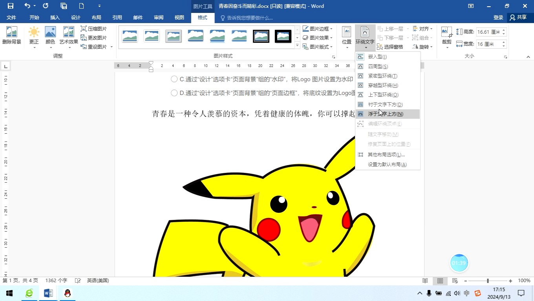This screenshot has width=534, height=301.
Task: Open the Windows Start button
Action: point(9,293)
